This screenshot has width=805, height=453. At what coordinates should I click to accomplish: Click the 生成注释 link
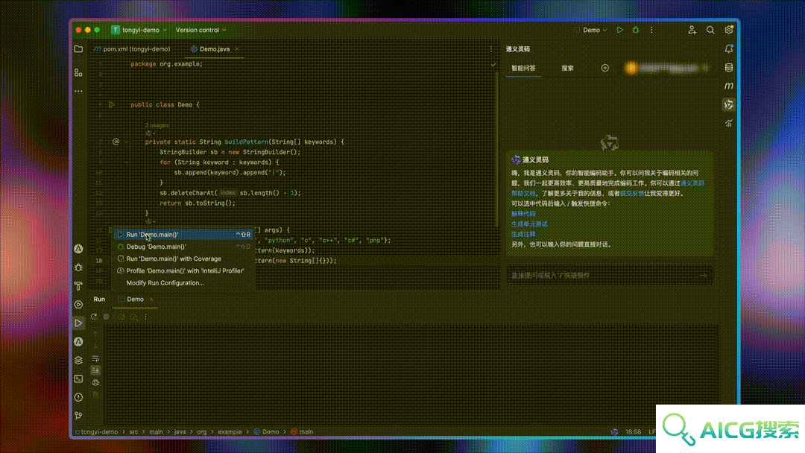tap(523, 235)
